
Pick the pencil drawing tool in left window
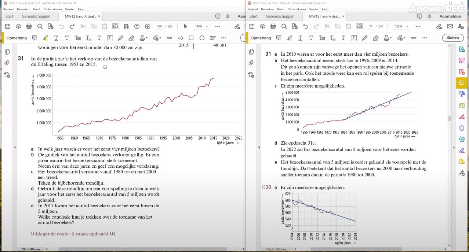tap(120, 38)
